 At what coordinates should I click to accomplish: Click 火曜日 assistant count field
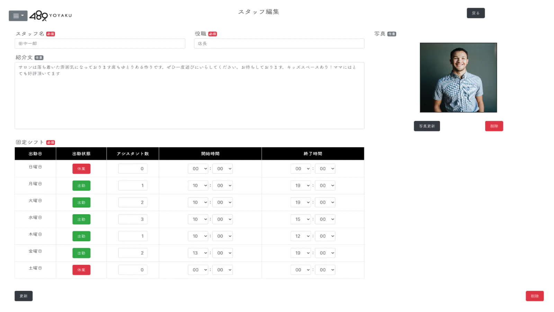point(133,202)
